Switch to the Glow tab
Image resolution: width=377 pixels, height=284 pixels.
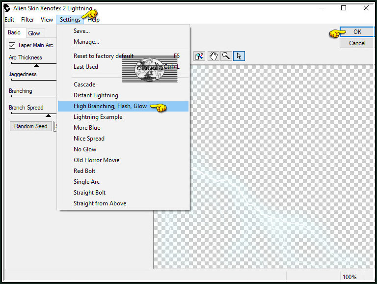click(34, 33)
